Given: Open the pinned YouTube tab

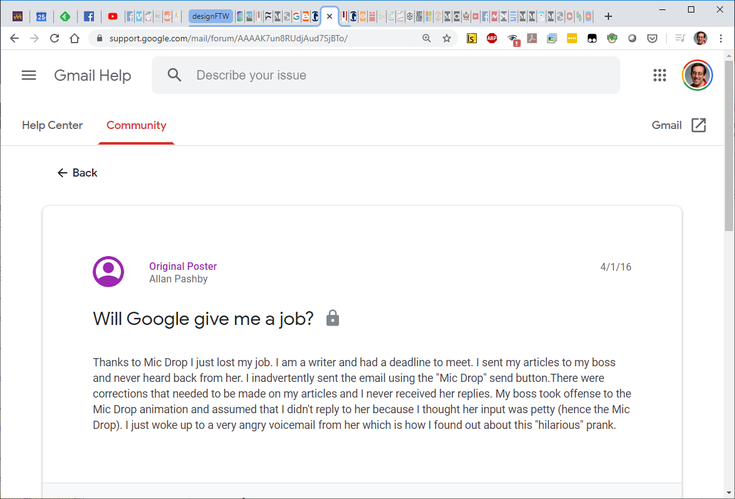Looking at the screenshot, I should [113, 16].
